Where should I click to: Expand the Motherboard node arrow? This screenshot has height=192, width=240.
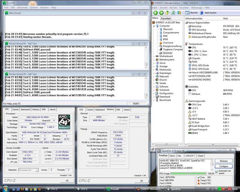click(x=154, y=56)
